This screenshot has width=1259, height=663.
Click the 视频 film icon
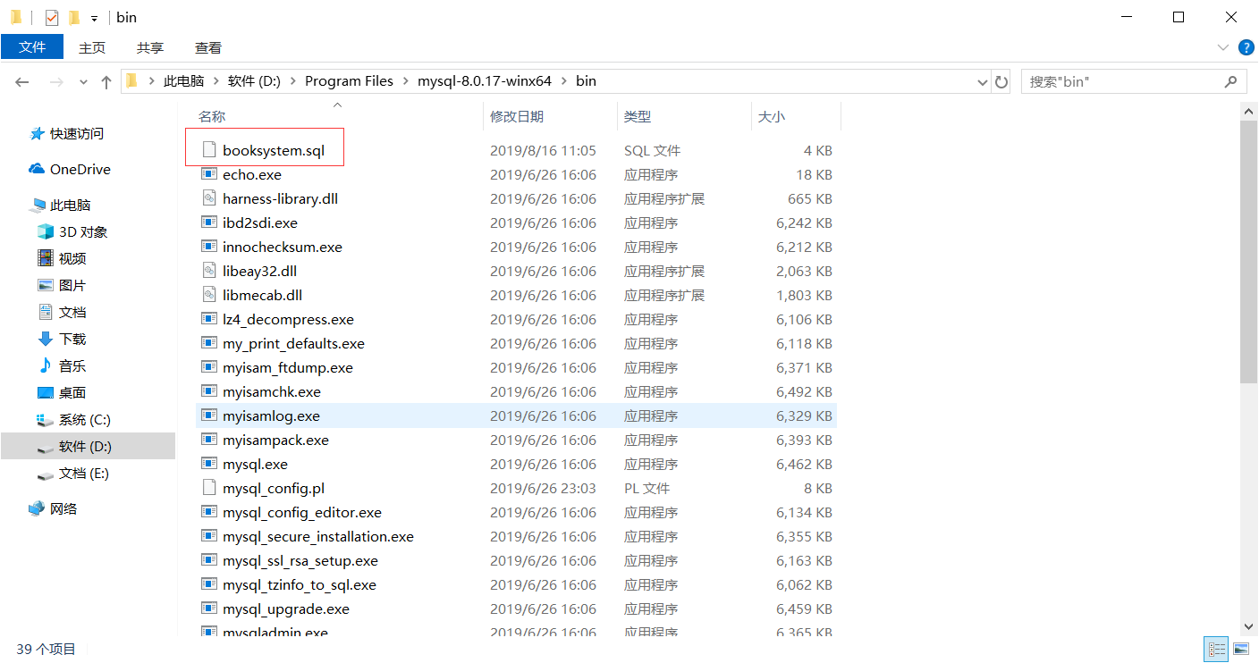tap(46, 258)
